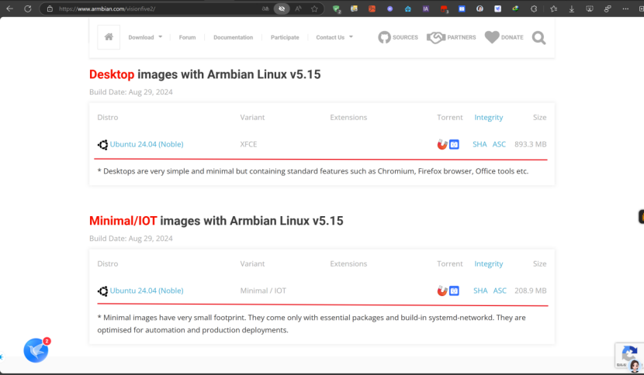Open the browser's three-dot settings menu

[x=625, y=9]
